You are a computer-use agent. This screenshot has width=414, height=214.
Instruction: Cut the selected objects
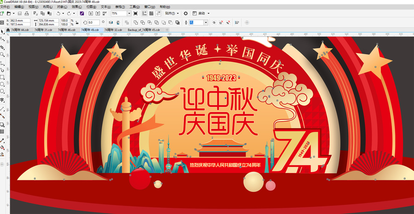pos(35,13)
